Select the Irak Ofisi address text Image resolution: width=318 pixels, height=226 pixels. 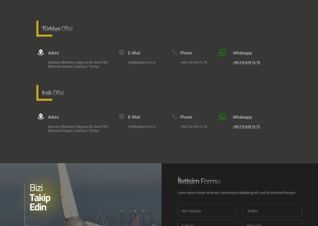[78, 129]
